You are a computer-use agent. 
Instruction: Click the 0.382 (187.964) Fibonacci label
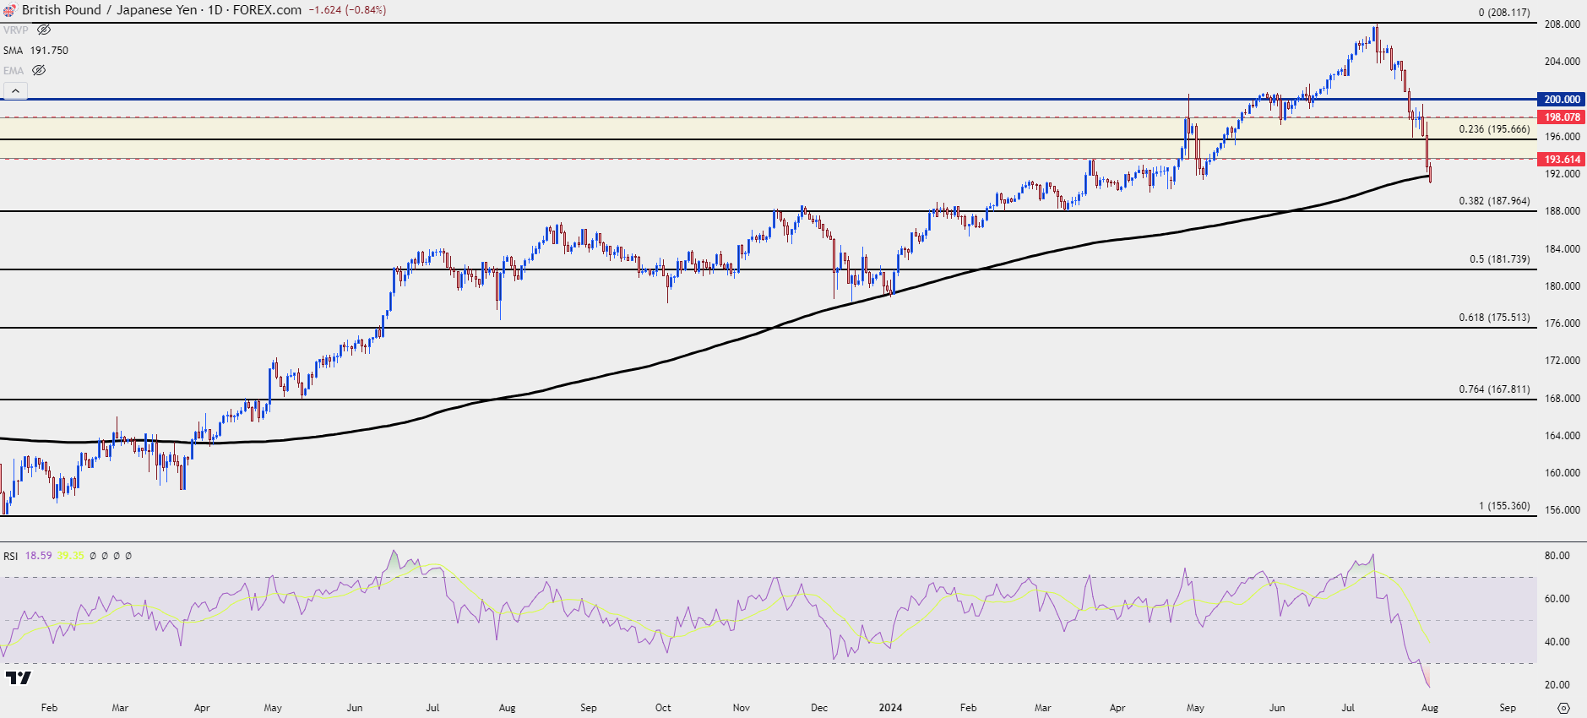1494,201
